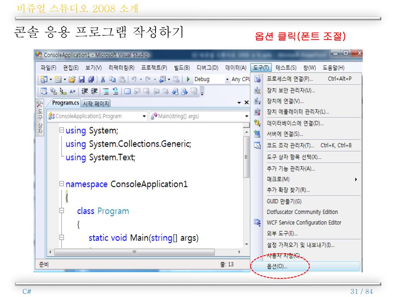Select GUID 만들기(G) menu entry
396x297 pixels.
tap(306, 201)
